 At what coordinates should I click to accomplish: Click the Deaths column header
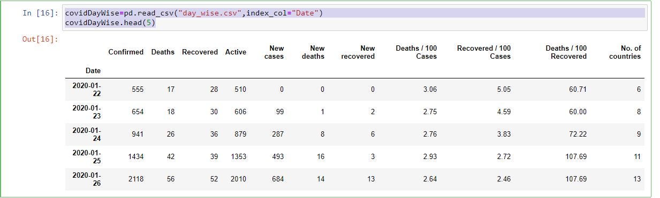click(163, 52)
